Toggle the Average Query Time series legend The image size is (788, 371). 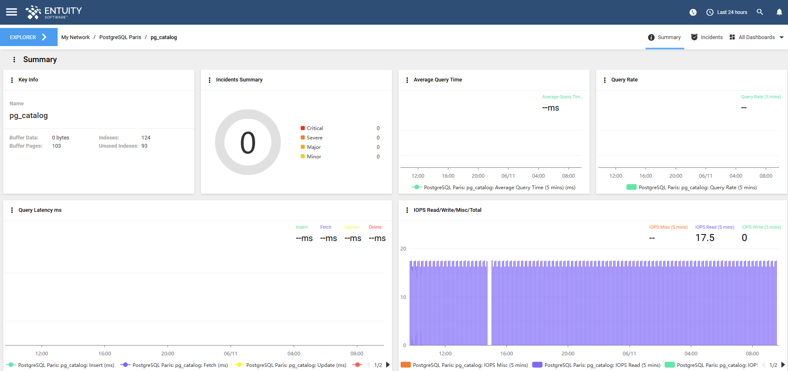pyautogui.click(x=494, y=187)
